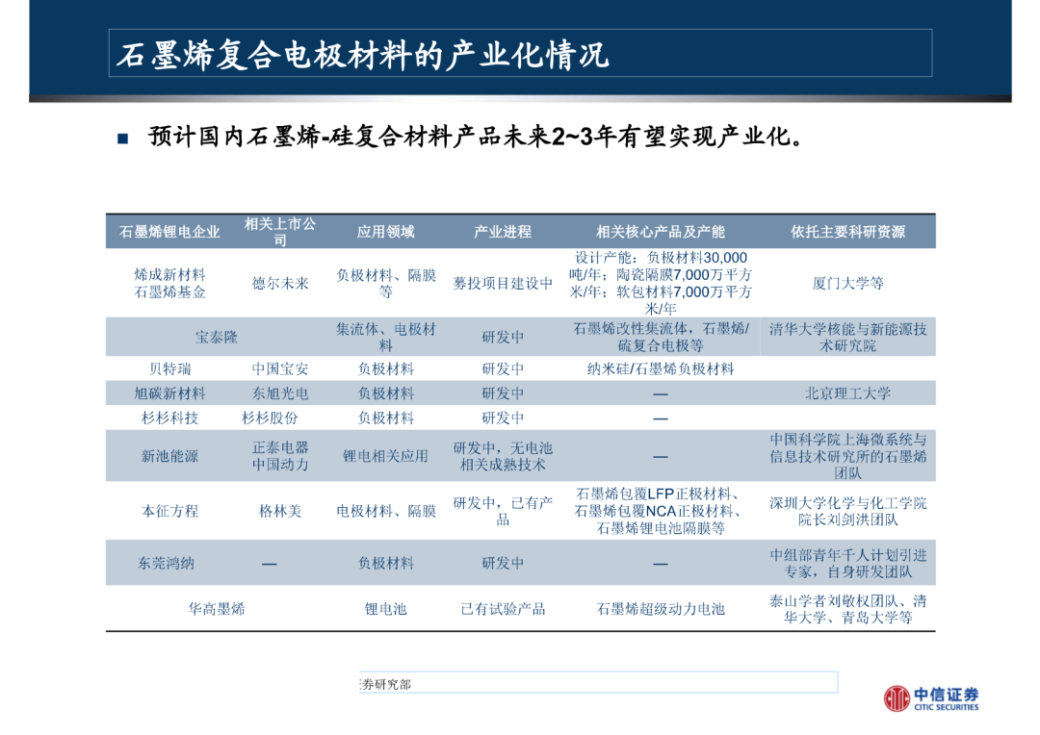This screenshot has width=1040, height=735.
Task: Click the cell 华高墨烯
Action: point(217,608)
